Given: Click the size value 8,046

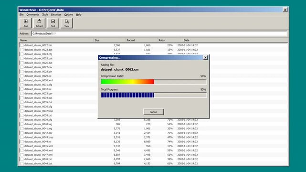Looking at the screenshot, I should pos(117,150).
